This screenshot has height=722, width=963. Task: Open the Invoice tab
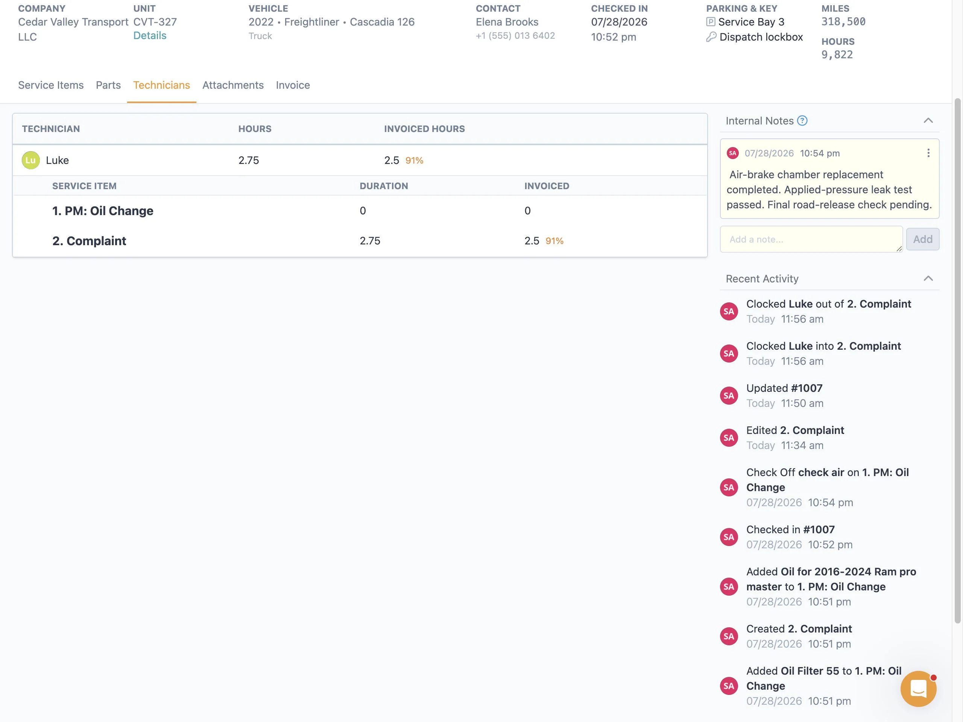[x=293, y=85]
